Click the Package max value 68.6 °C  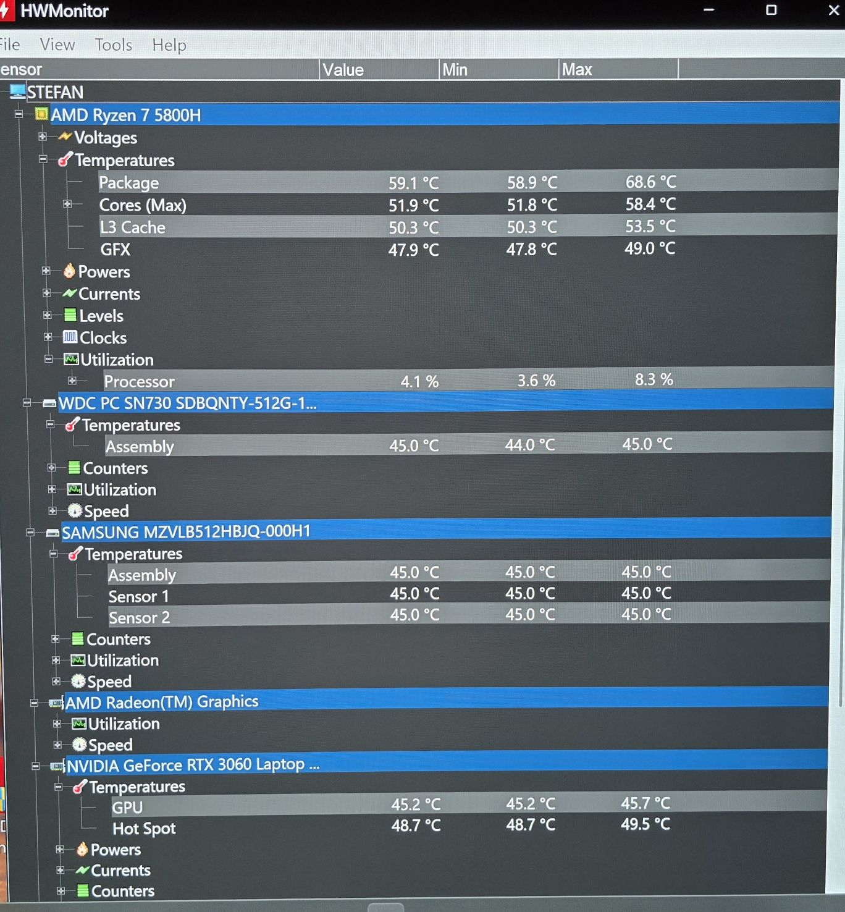(650, 182)
